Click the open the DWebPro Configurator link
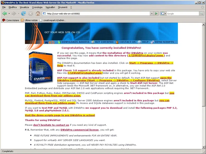This screenshot has width=206, height=154. (108, 80)
